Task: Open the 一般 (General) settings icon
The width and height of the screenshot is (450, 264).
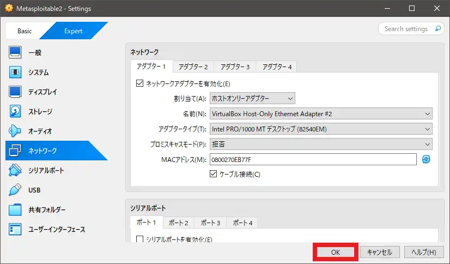Action: coord(15,53)
